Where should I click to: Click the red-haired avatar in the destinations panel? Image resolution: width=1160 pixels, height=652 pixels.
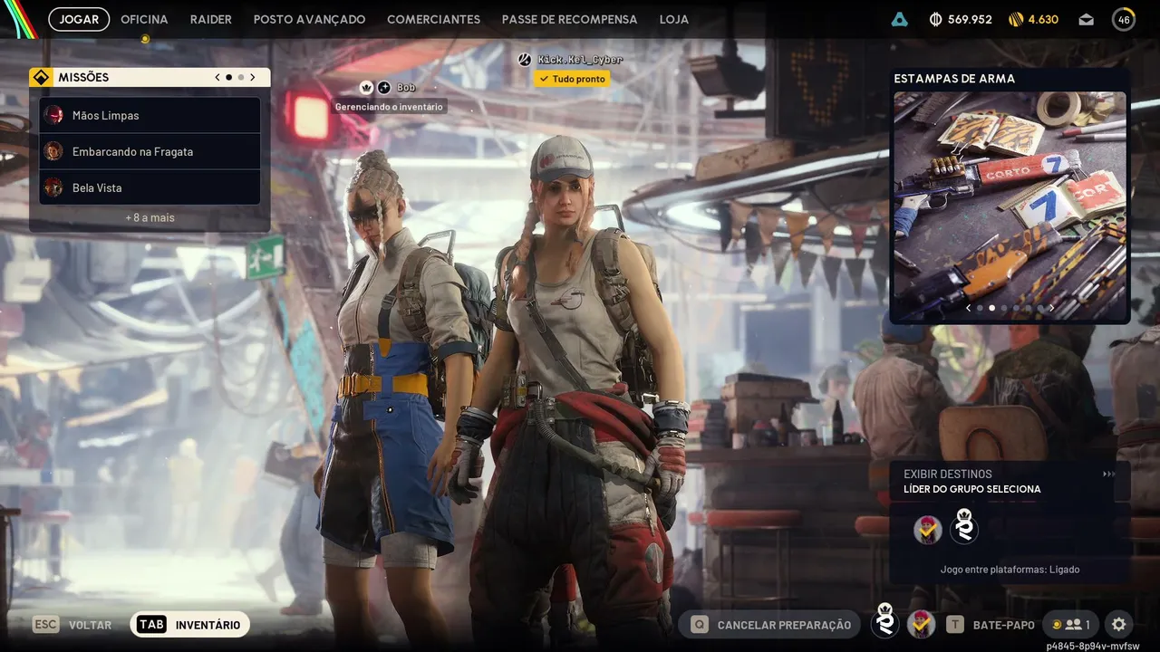(927, 530)
